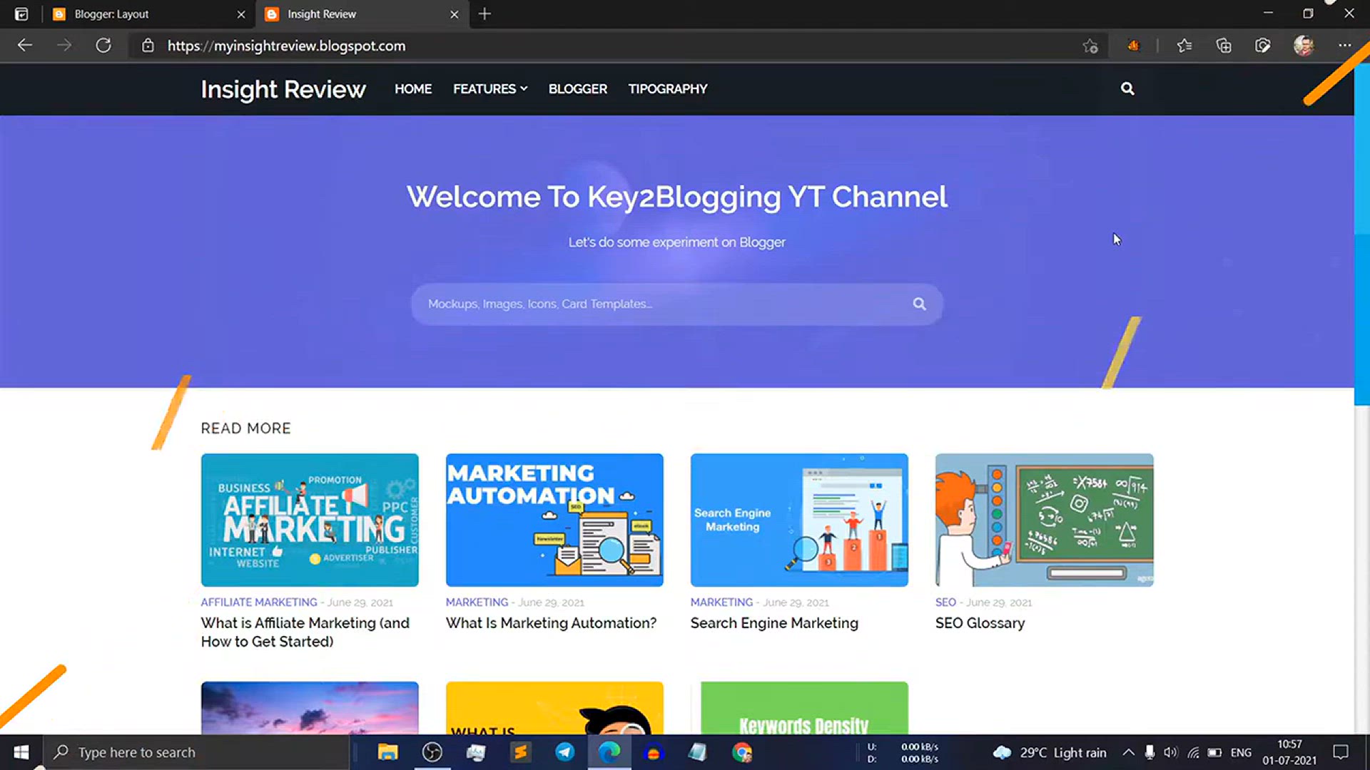The width and height of the screenshot is (1370, 770).
Task: Click the battery tray icon
Action: click(1214, 752)
